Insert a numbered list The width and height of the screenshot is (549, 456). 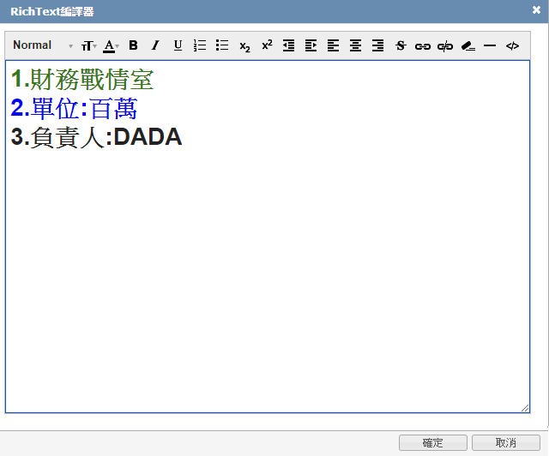click(200, 45)
